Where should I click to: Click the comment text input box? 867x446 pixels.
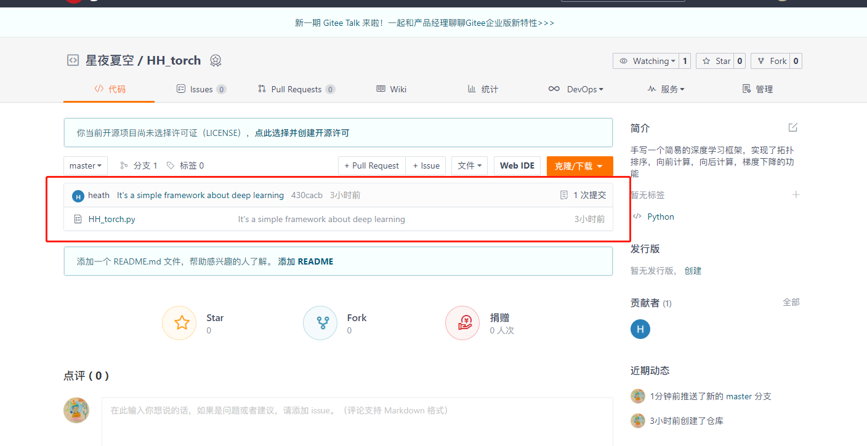tap(357, 421)
